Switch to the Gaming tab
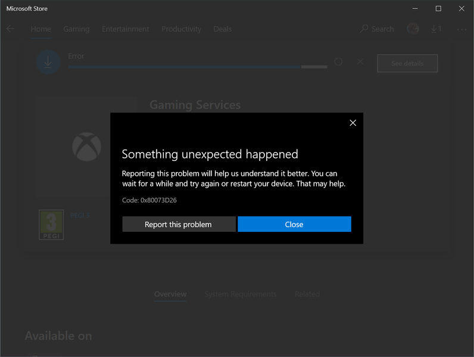This screenshot has height=357, width=474. pos(76,29)
